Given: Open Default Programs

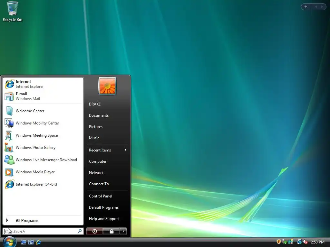Looking at the screenshot, I should tap(107, 207).
